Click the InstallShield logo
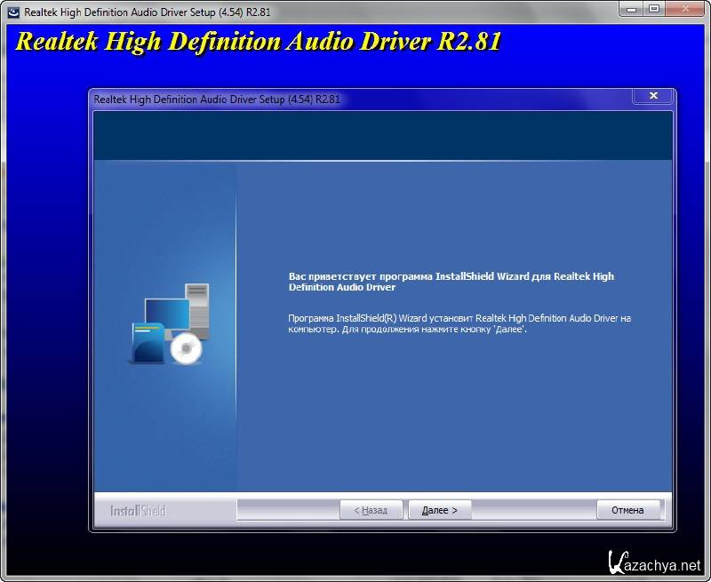The image size is (711, 582). (x=138, y=511)
